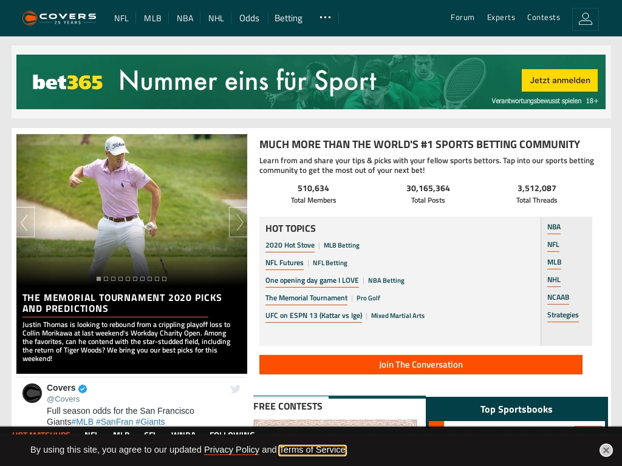The height and width of the screenshot is (466, 622).
Task: Click the 30,165,364 Total Posts stat
Action: (428, 194)
